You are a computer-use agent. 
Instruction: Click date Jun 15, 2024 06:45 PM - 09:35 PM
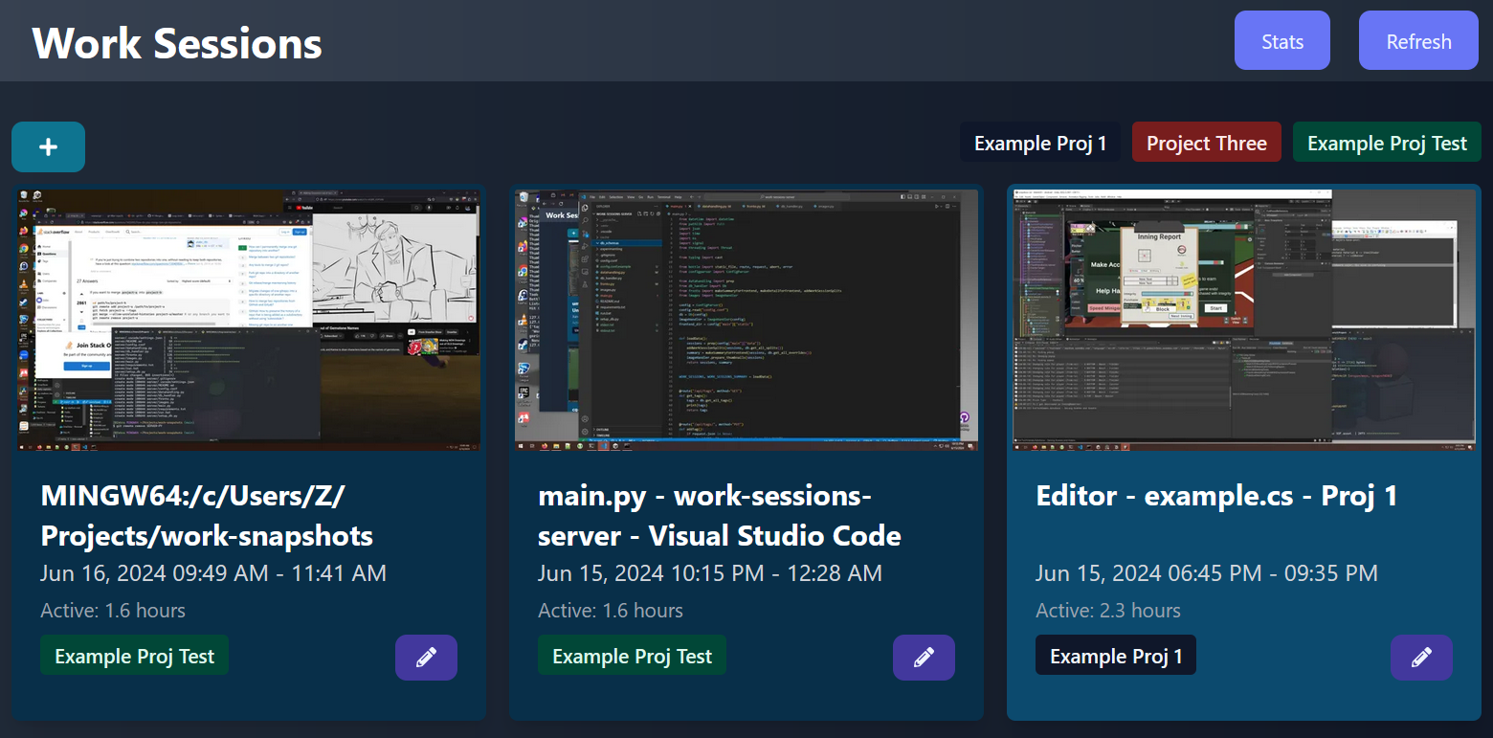click(1207, 573)
